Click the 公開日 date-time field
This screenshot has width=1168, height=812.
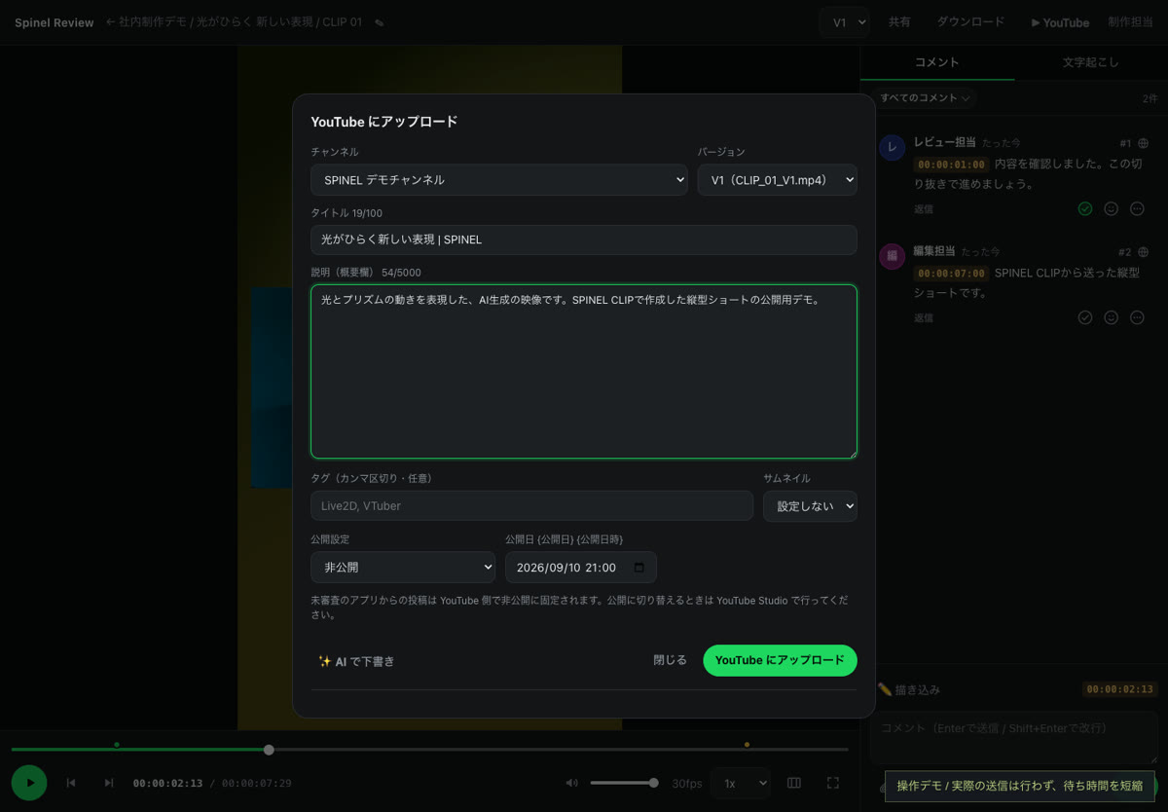pos(581,567)
